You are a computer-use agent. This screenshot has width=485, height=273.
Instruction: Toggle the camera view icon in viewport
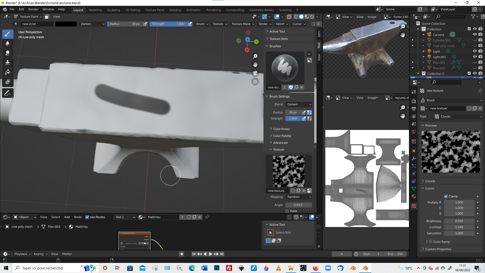click(255, 73)
